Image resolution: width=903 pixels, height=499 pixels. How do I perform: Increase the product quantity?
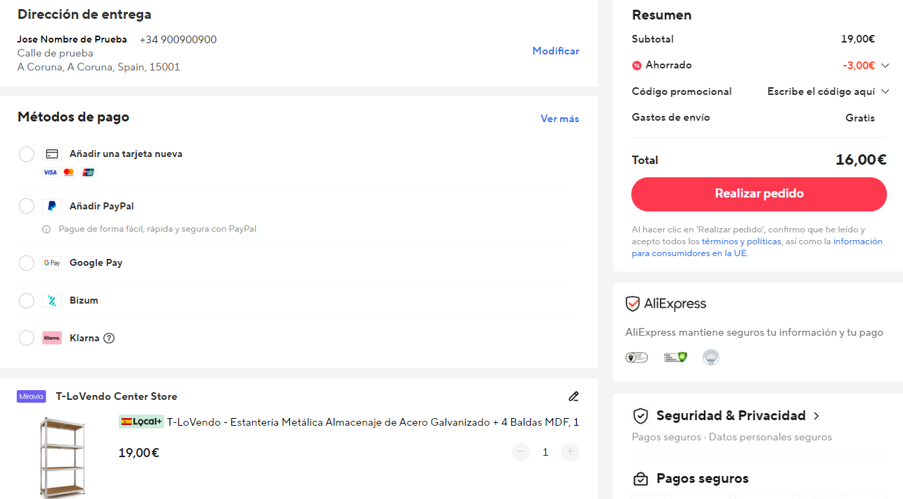coord(570,452)
